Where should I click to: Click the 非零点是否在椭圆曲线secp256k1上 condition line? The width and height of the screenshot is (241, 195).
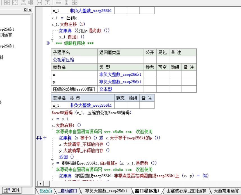click(134, 176)
